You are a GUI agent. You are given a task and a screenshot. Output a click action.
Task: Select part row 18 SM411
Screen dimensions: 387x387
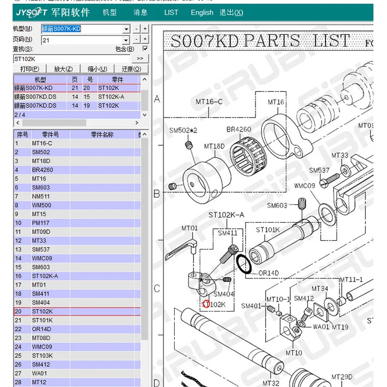(77, 294)
